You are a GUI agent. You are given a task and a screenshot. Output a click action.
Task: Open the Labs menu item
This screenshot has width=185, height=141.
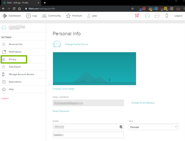click(x=94, y=16)
